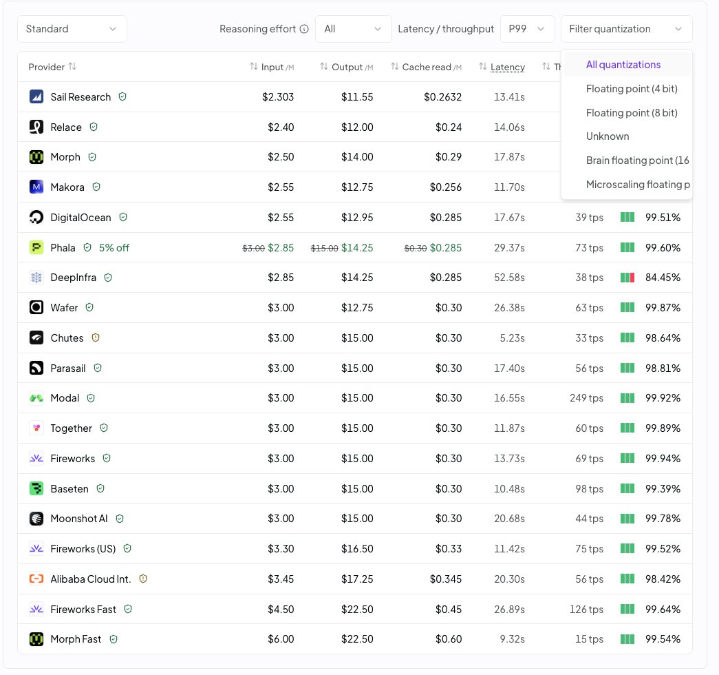Click the 5.23s latency value for Chutes

click(x=512, y=338)
